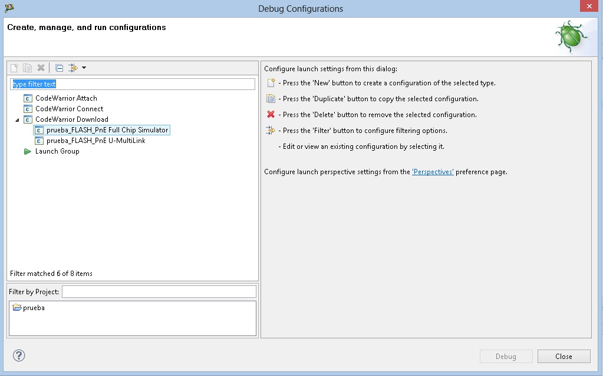The width and height of the screenshot is (603, 376).
Task: Click the Duplicate configuration toolbar icon
Action: click(x=27, y=68)
